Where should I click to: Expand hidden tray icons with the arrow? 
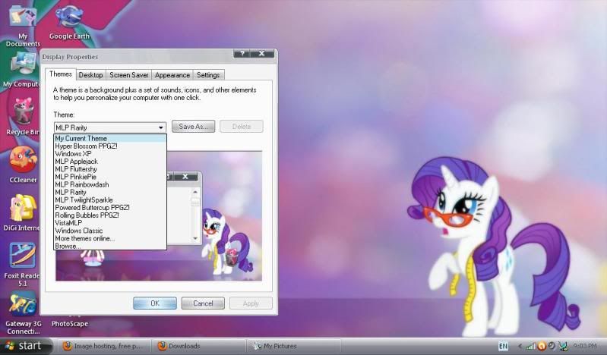pos(520,346)
